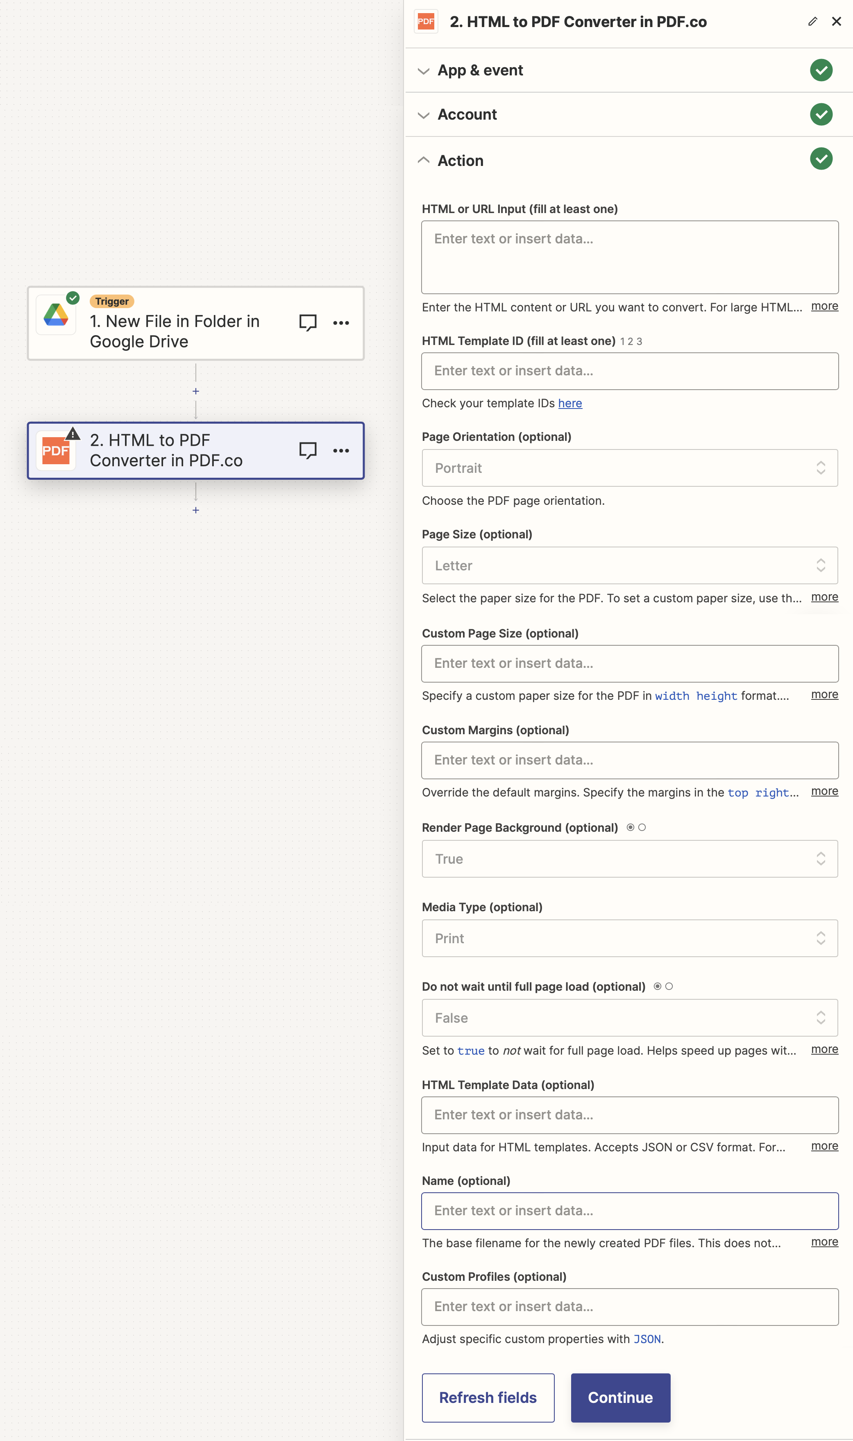
Task: Open notes for the HTML to PDF step
Action: [308, 451]
